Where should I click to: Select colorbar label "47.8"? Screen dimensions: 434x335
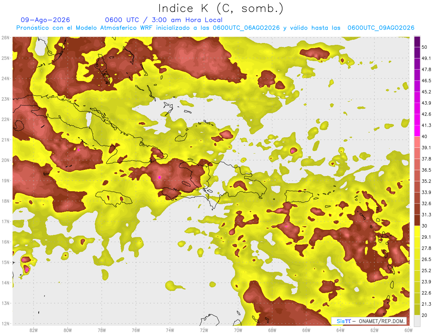click(426, 69)
